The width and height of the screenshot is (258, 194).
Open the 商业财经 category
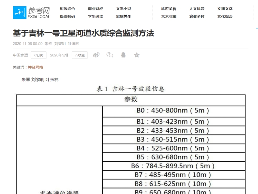tap(95, 9)
